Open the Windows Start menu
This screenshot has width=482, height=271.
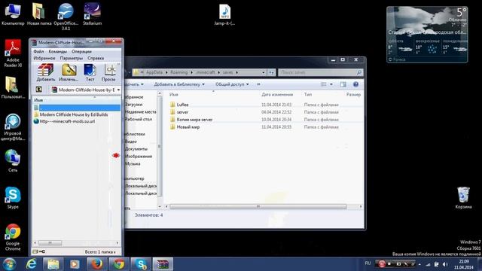[x=9, y=264]
